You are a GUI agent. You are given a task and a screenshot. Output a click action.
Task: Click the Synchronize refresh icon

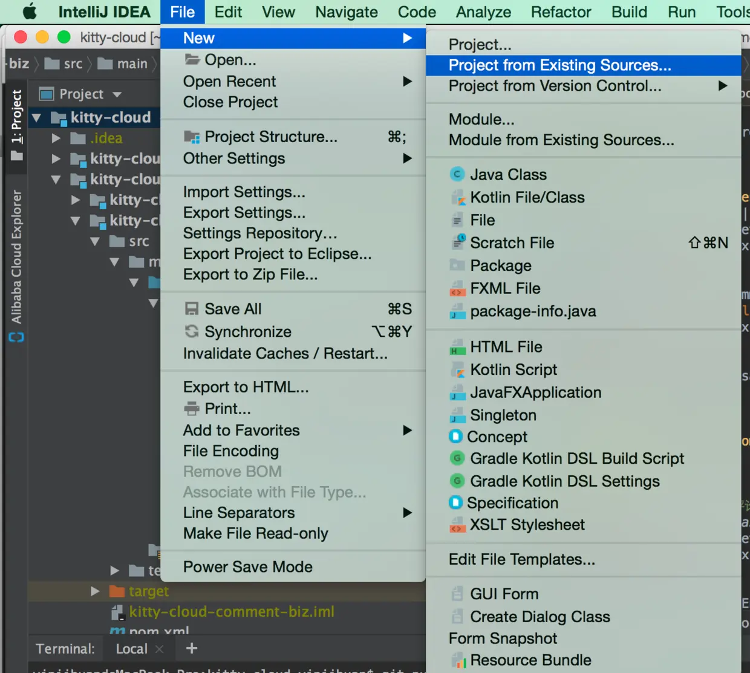(192, 331)
